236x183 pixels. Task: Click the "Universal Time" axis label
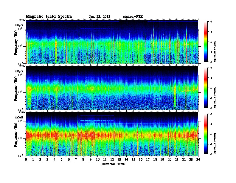(112, 164)
